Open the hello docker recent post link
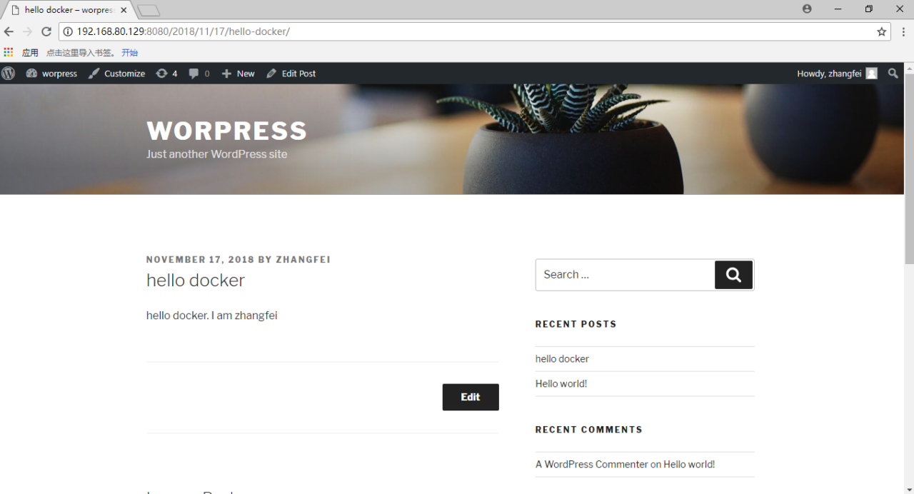Viewport: 914px width, 494px height. click(x=562, y=359)
